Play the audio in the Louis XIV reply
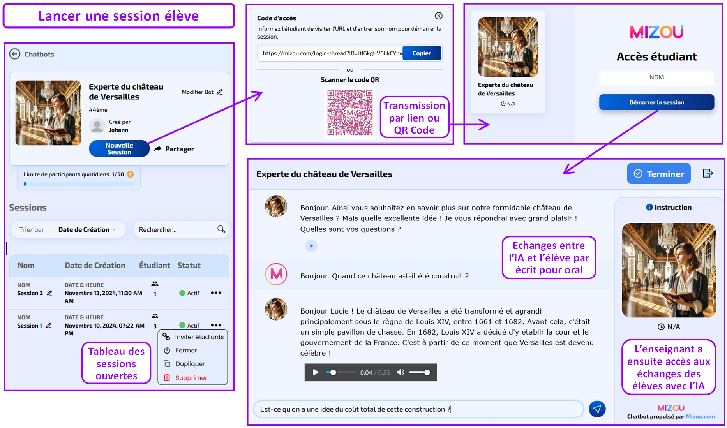The height and width of the screenshot is (428, 727). (316, 372)
